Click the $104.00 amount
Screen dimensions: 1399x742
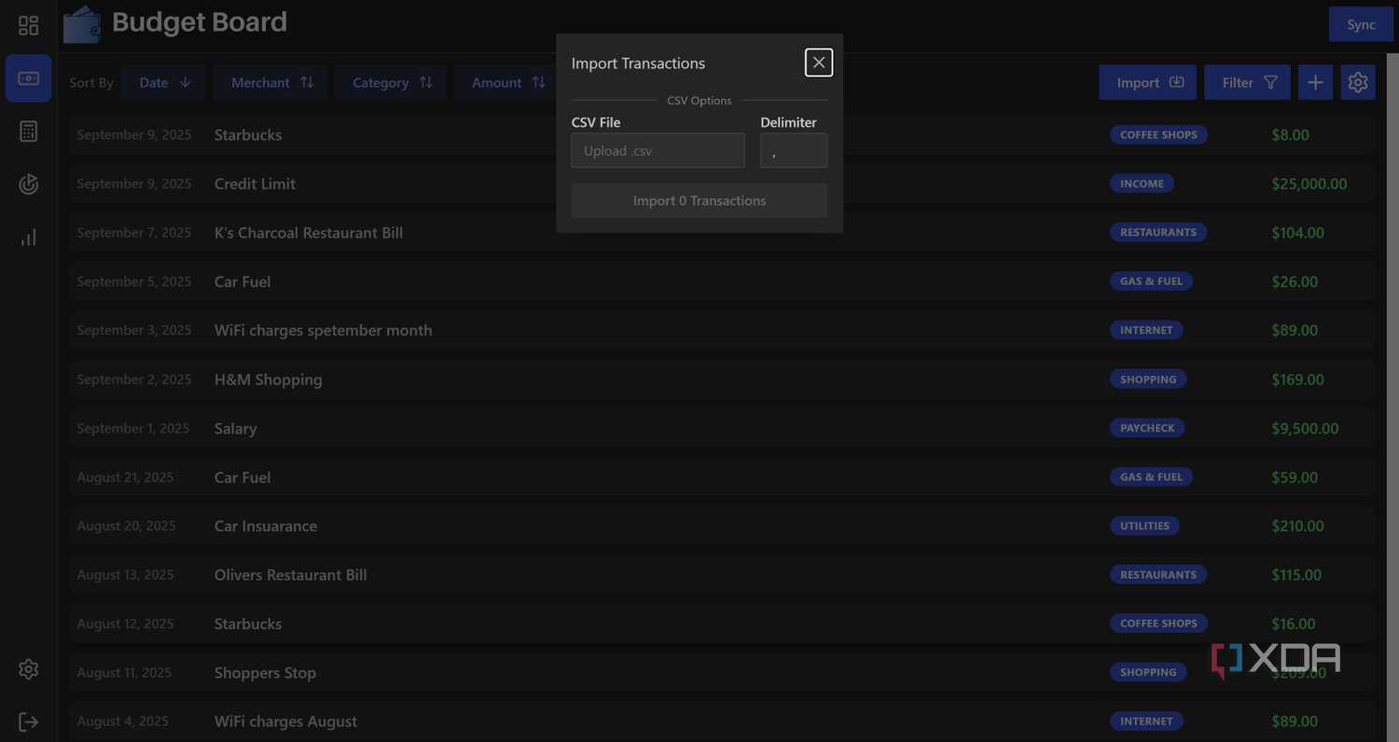click(x=1297, y=232)
